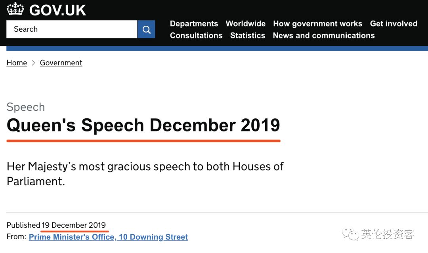Screen dimensions: 428x253
Task: Select the Statistics navigation link
Action: [x=248, y=36]
